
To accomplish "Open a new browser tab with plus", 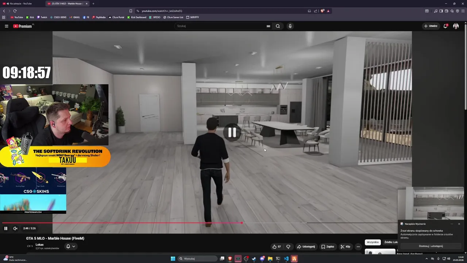I will pos(93,4).
